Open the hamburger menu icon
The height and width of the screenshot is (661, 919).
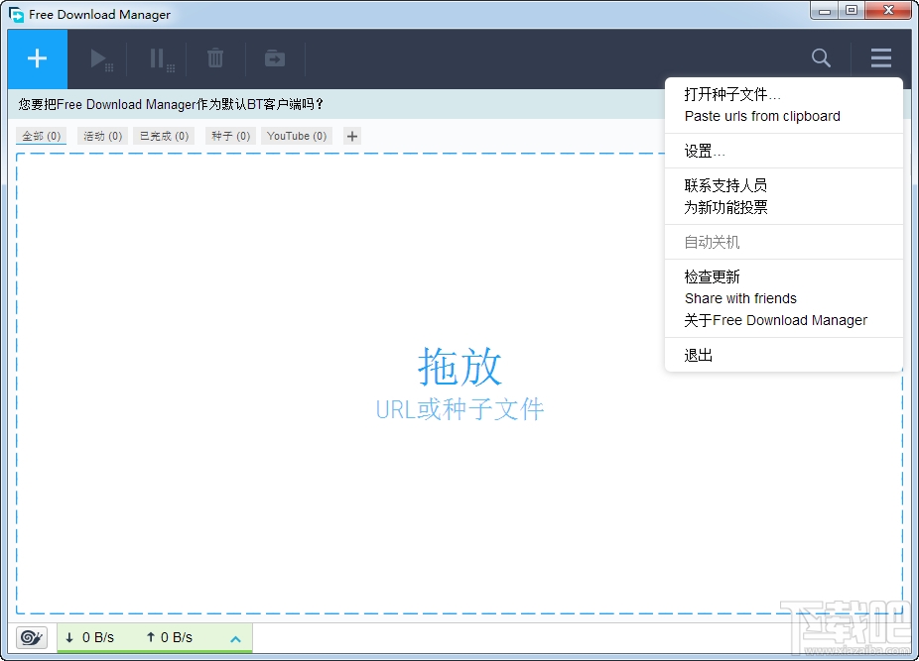point(880,58)
